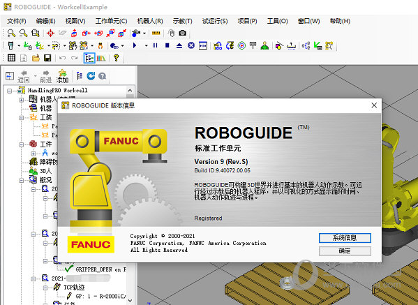Click the tree scrollbar up arrow
This screenshot has width=418, height=305.
130,91
